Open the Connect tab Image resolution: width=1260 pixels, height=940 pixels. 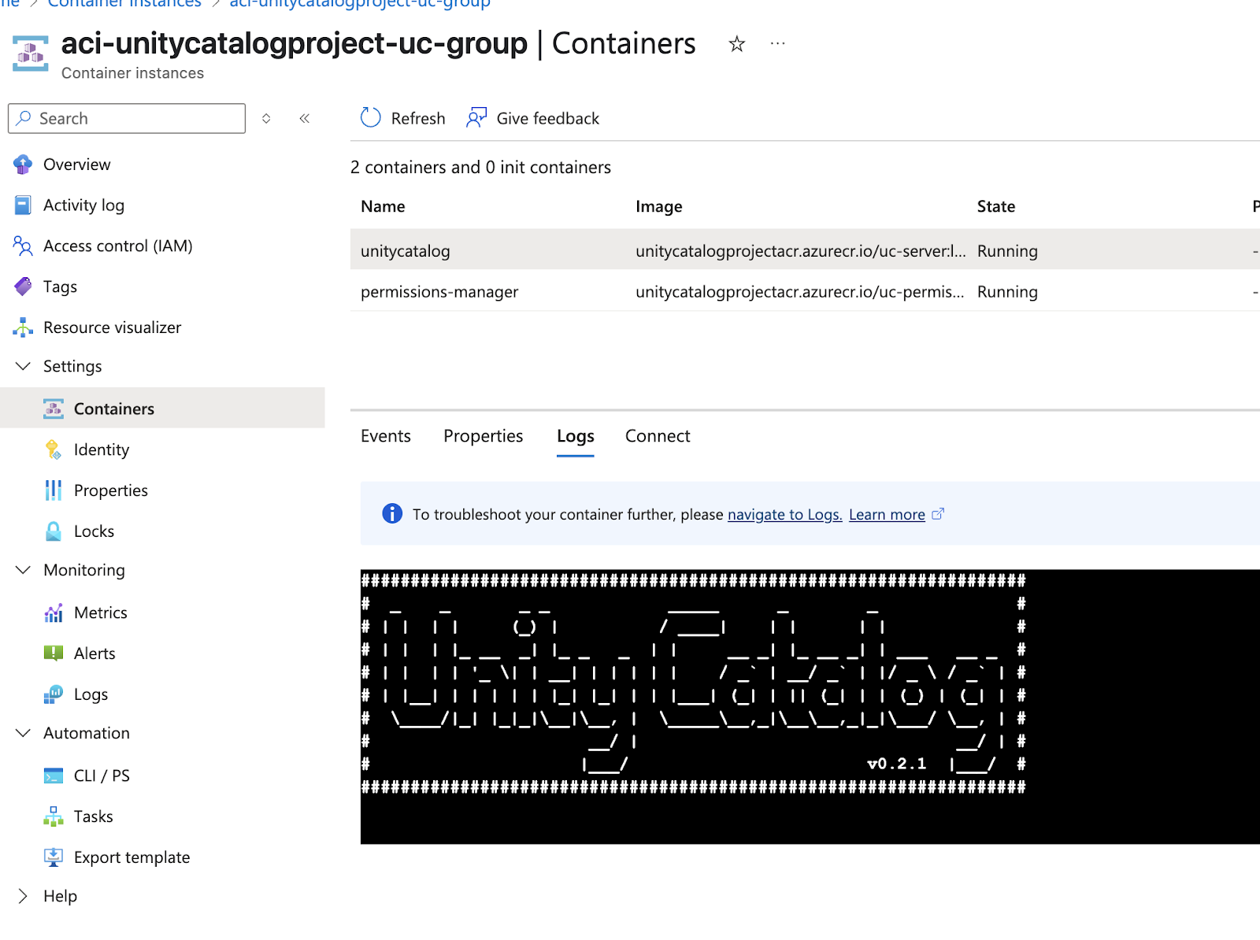point(658,436)
